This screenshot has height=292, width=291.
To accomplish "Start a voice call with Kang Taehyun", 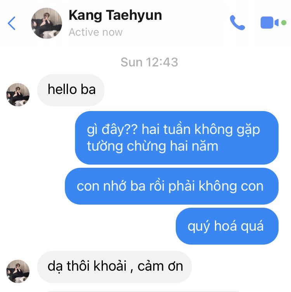I will 237,23.
